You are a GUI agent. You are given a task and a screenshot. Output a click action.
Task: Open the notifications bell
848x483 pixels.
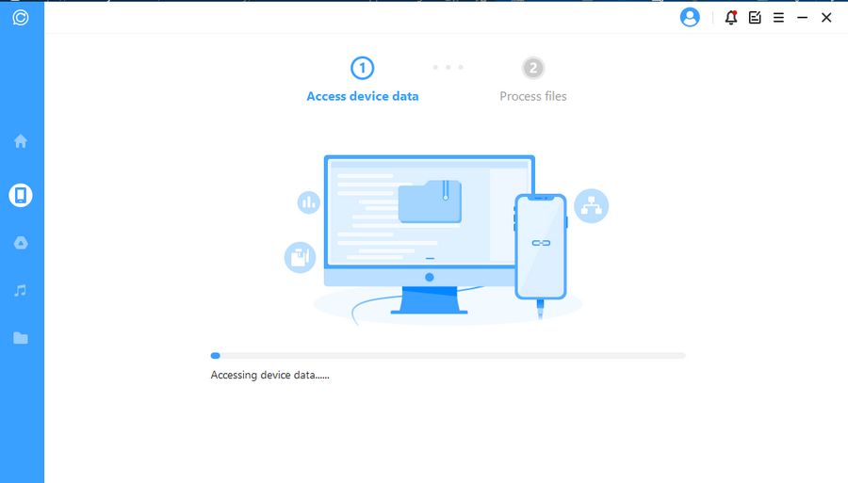click(731, 17)
